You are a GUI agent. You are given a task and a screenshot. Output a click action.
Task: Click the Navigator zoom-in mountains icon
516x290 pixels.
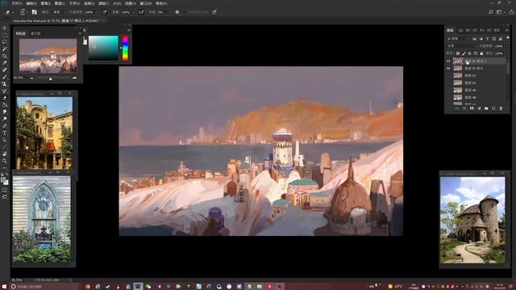[x=74, y=78]
